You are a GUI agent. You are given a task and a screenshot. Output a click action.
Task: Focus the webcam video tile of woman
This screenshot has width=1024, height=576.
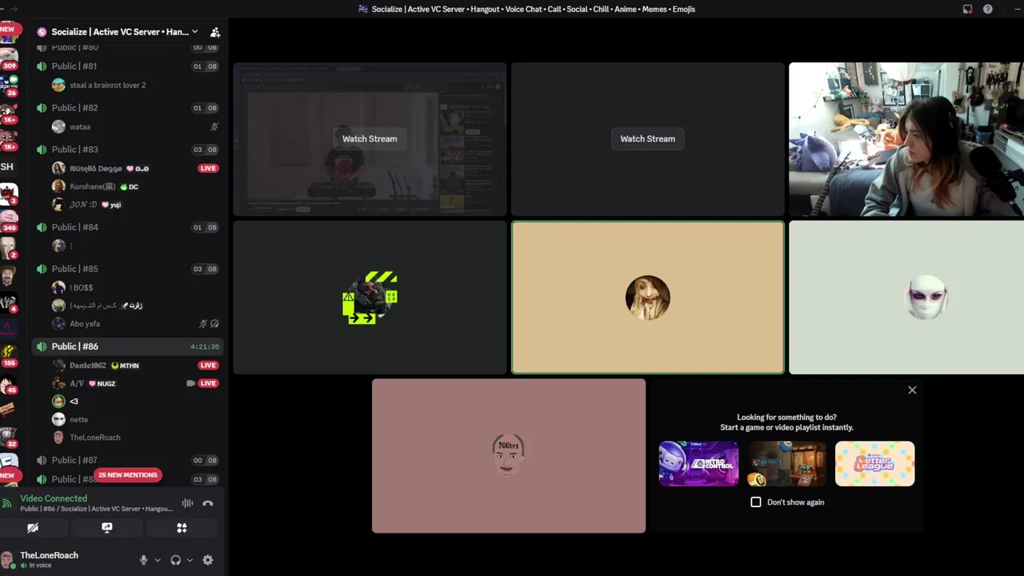(906, 139)
